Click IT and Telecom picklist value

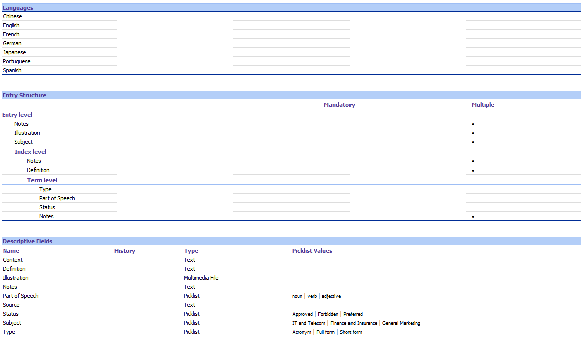(x=309, y=323)
